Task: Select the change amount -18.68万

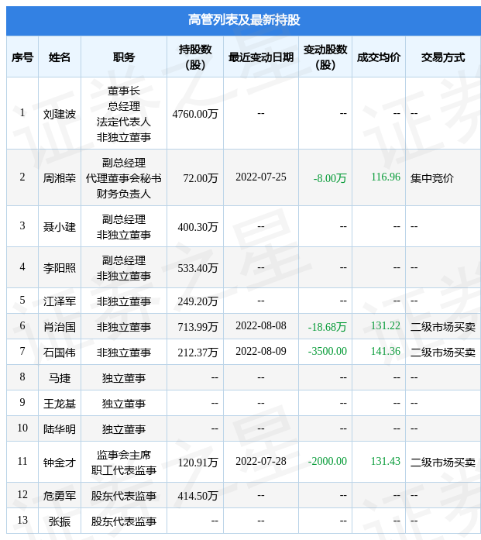Action: tap(327, 327)
